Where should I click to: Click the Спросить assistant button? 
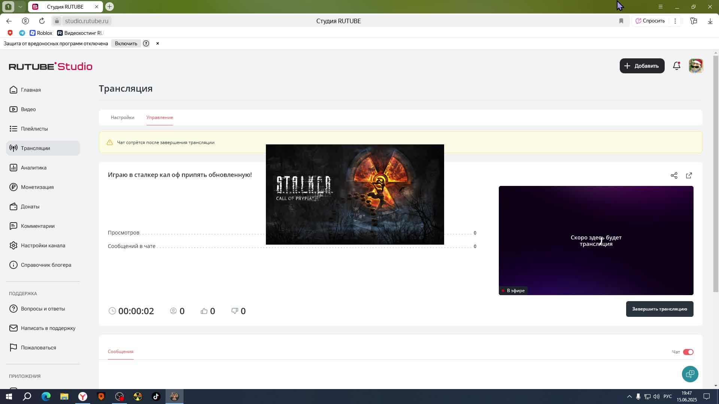click(650, 21)
